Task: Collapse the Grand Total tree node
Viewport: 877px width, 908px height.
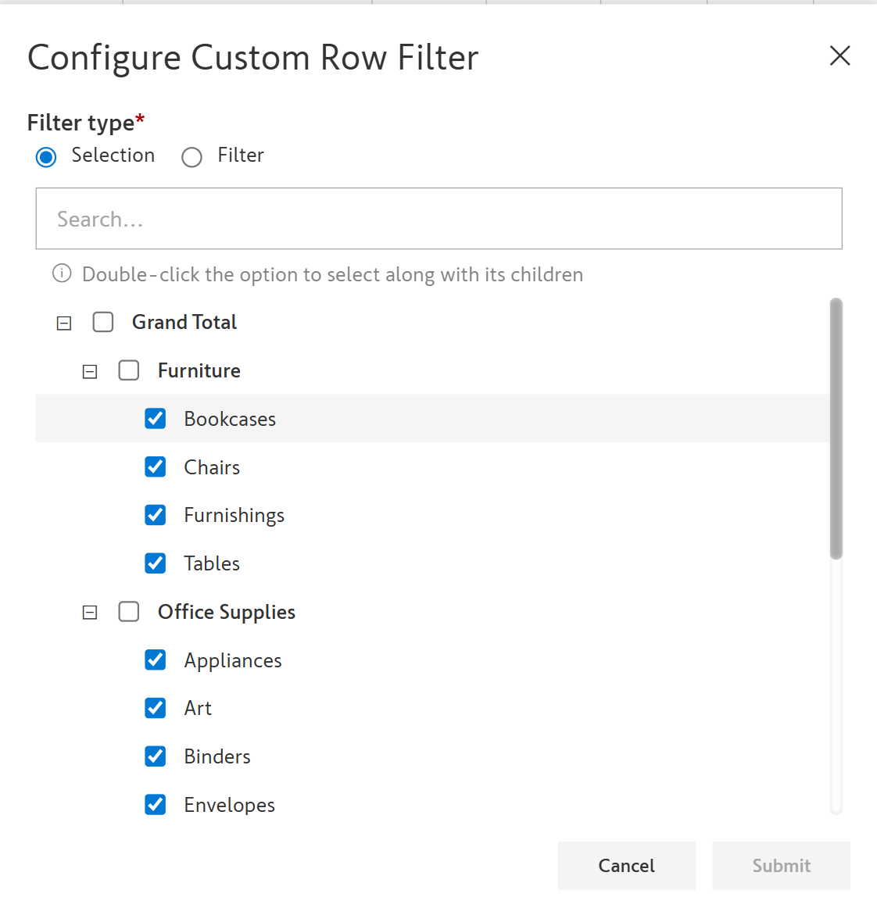Action: [64, 323]
